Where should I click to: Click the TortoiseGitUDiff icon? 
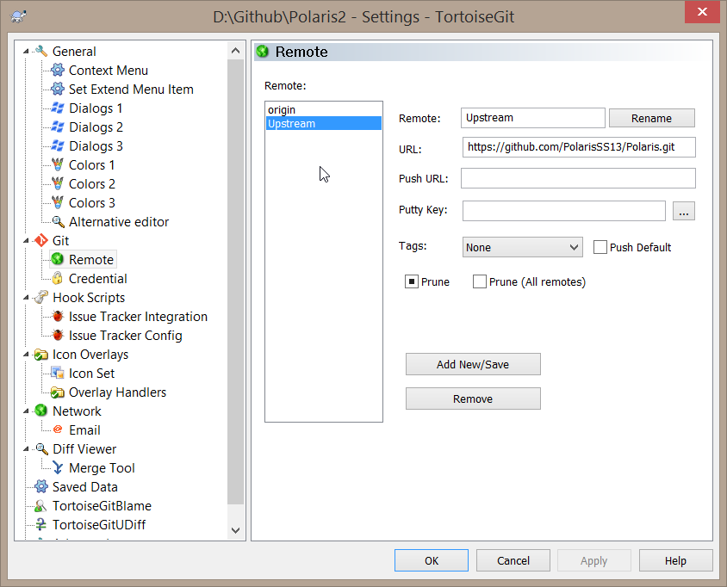[41, 524]
